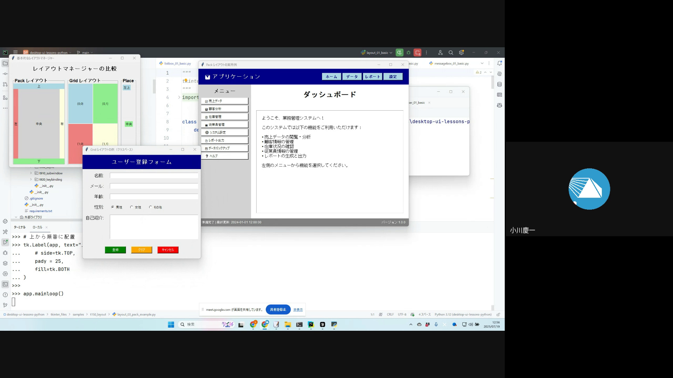Open the Debug bug icon in toolbar
The width and height of the screenshot is (673, 378).
click(x=408, y=52)
